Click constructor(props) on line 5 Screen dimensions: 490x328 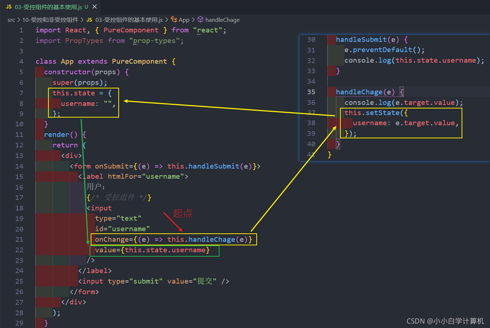click(x=82, y=72)
